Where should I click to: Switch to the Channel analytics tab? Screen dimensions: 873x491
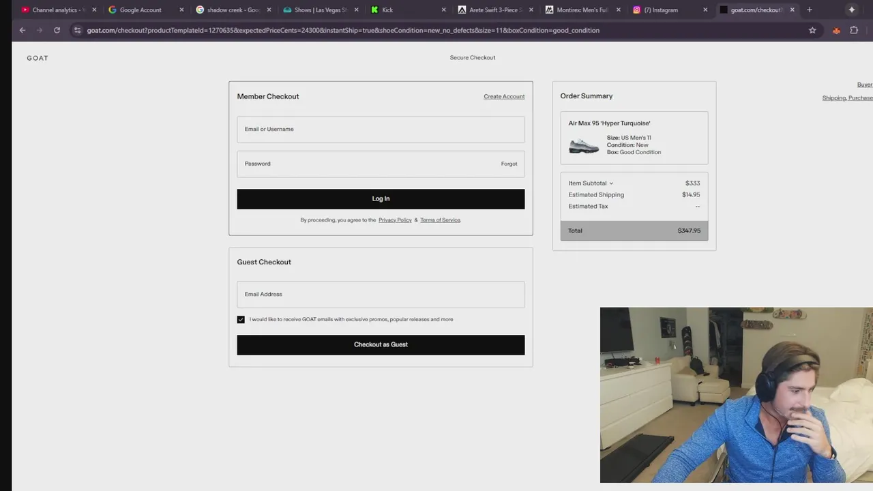(x=58, y=10)
